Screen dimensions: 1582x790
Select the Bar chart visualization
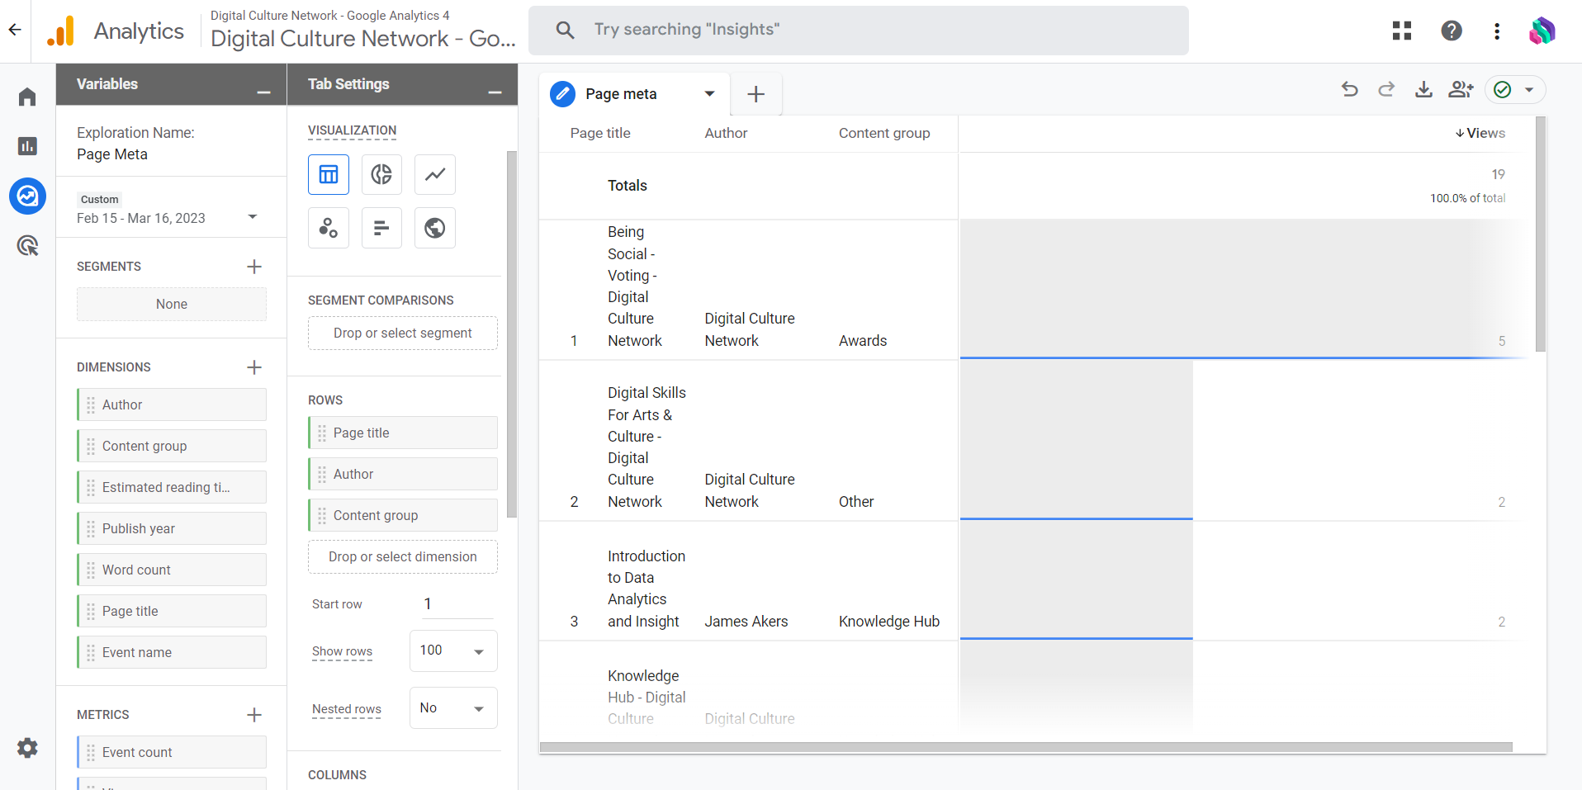point(381,228)
